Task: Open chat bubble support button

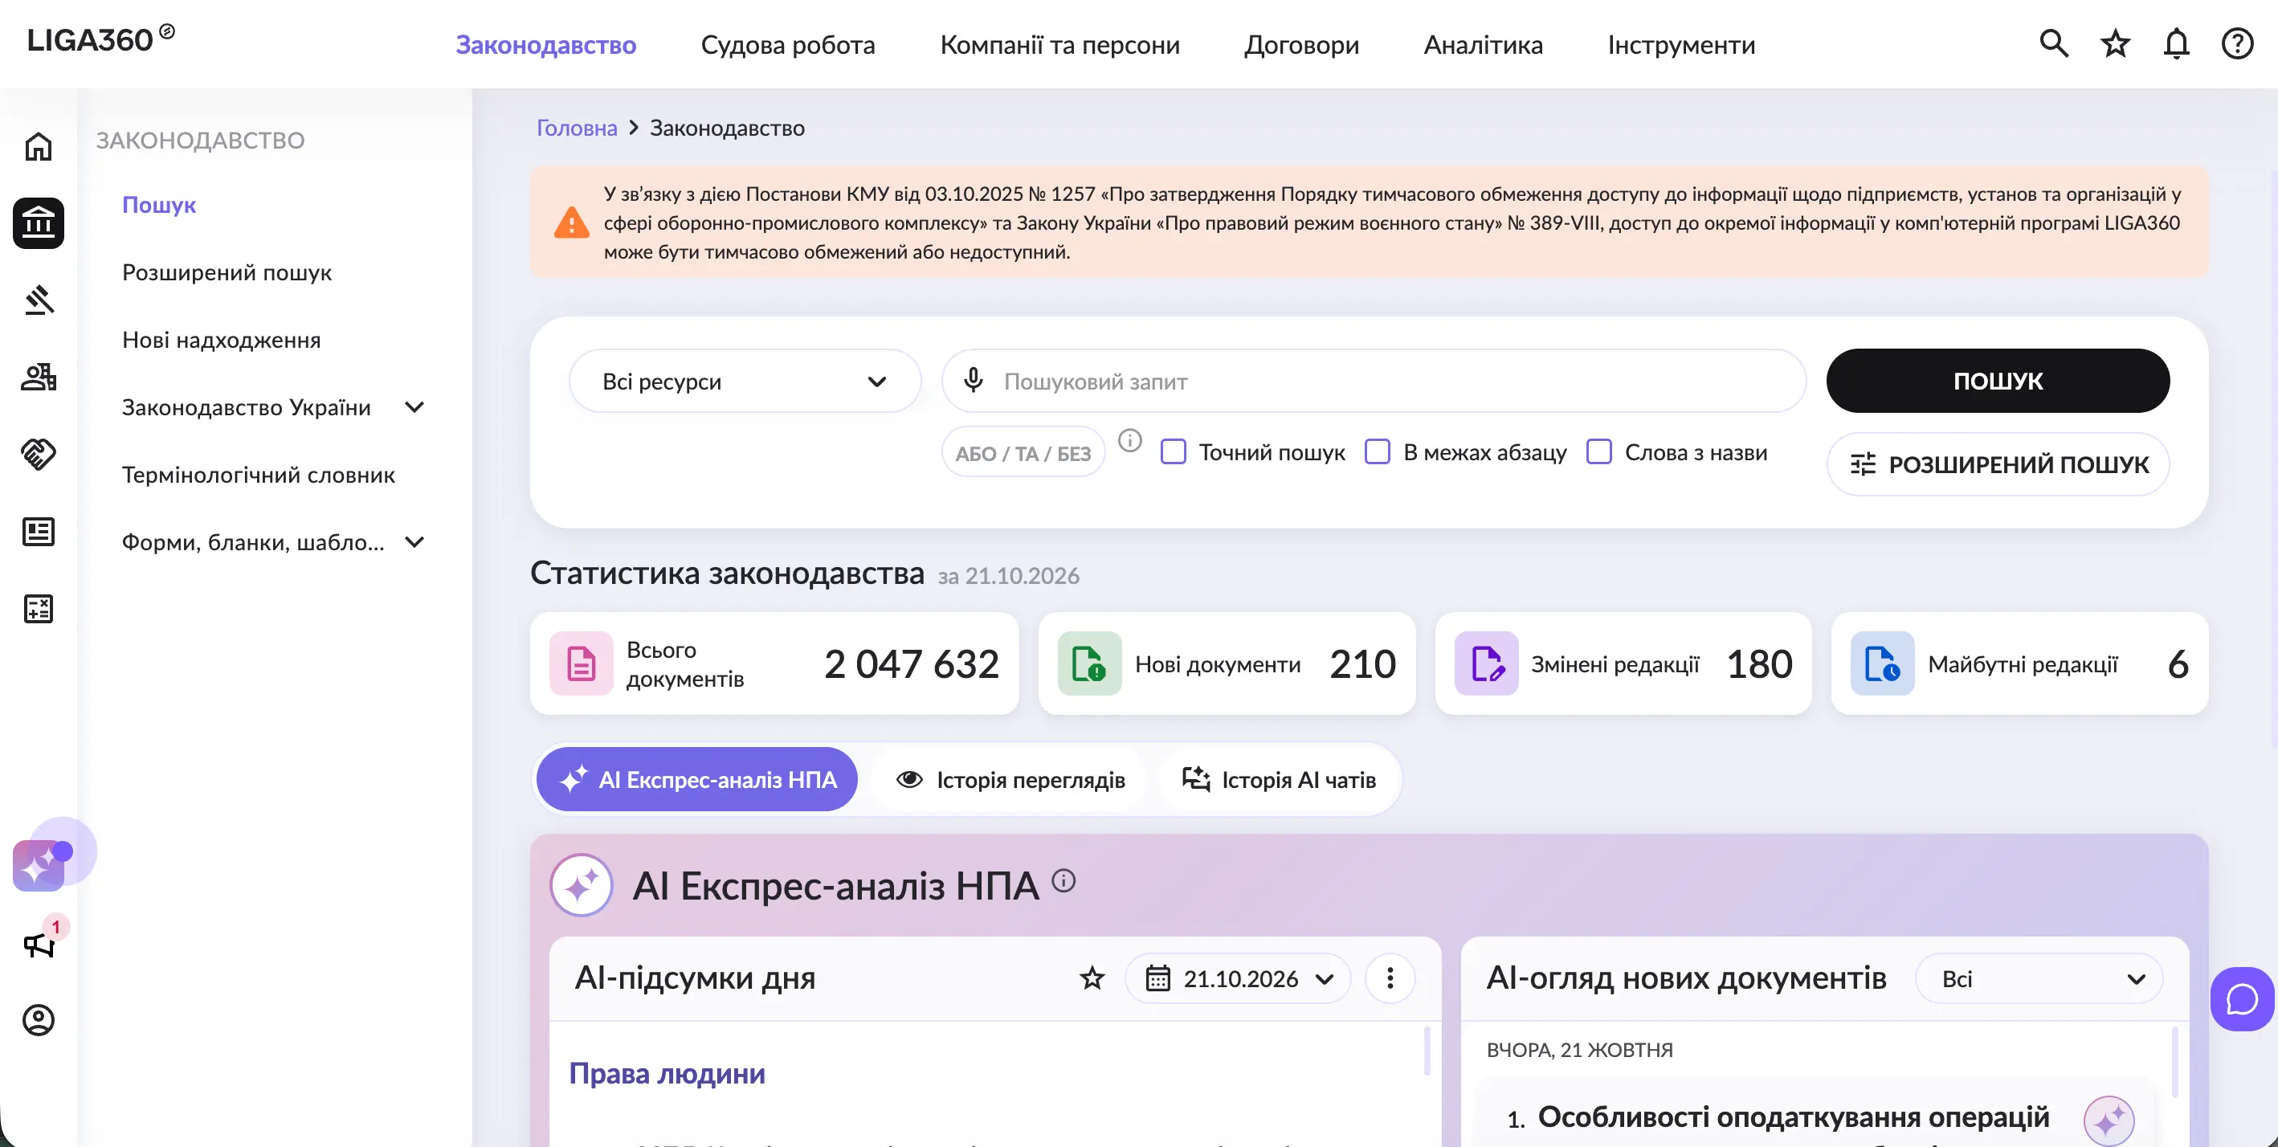Action: pos(2242,999)
